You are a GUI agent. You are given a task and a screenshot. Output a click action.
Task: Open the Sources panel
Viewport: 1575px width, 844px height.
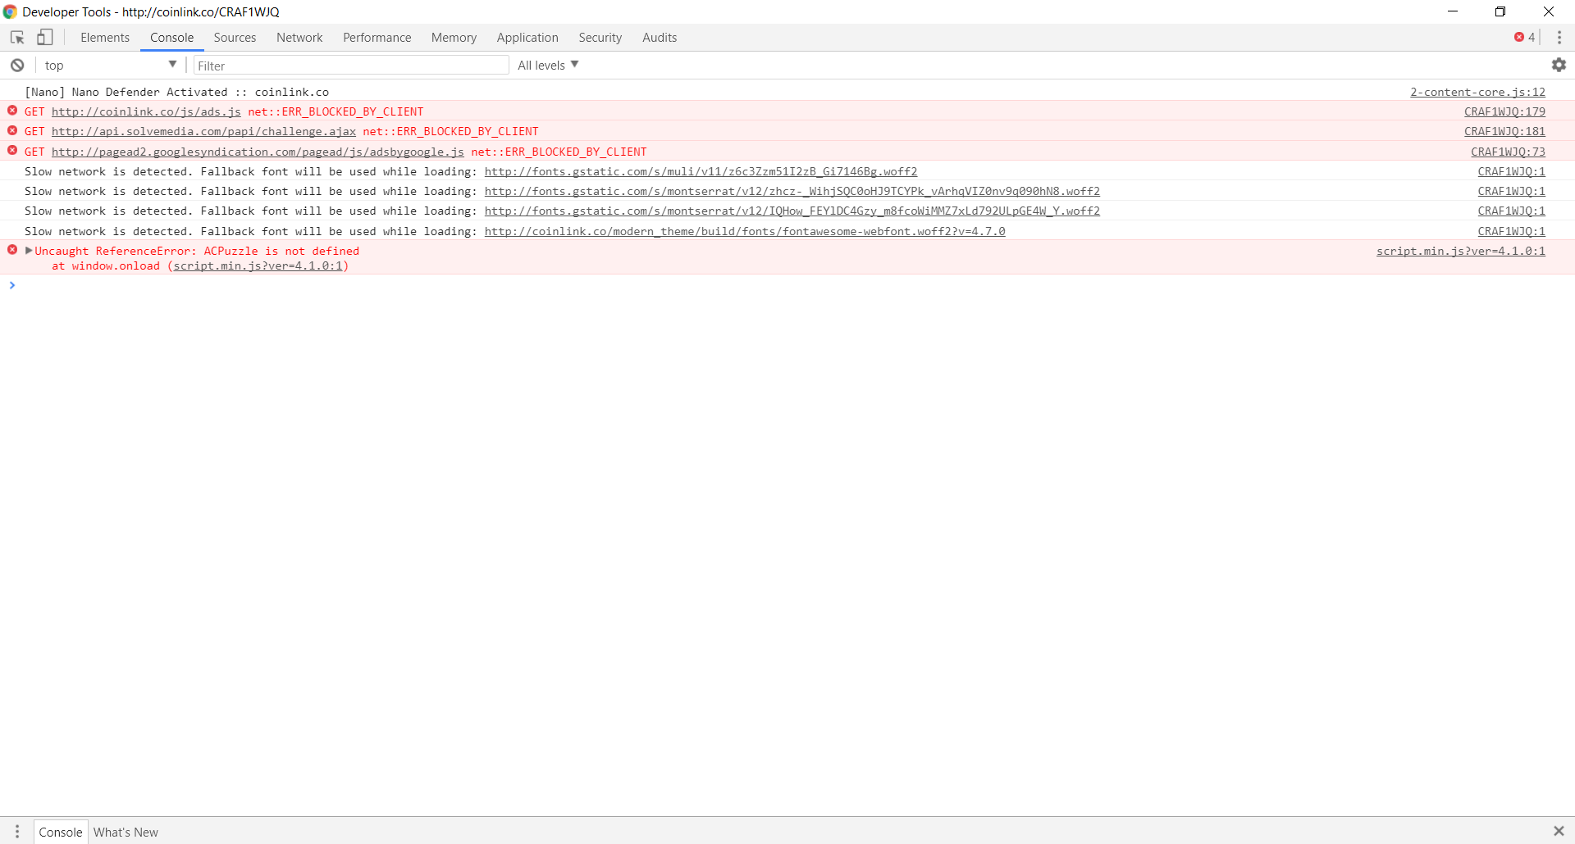tap(235, 37)
